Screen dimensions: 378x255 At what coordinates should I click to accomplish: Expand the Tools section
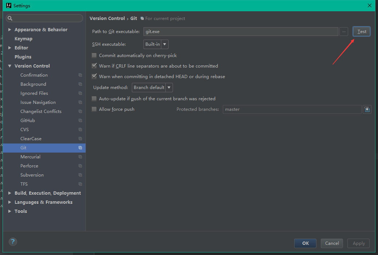click(x=9, y=211)
